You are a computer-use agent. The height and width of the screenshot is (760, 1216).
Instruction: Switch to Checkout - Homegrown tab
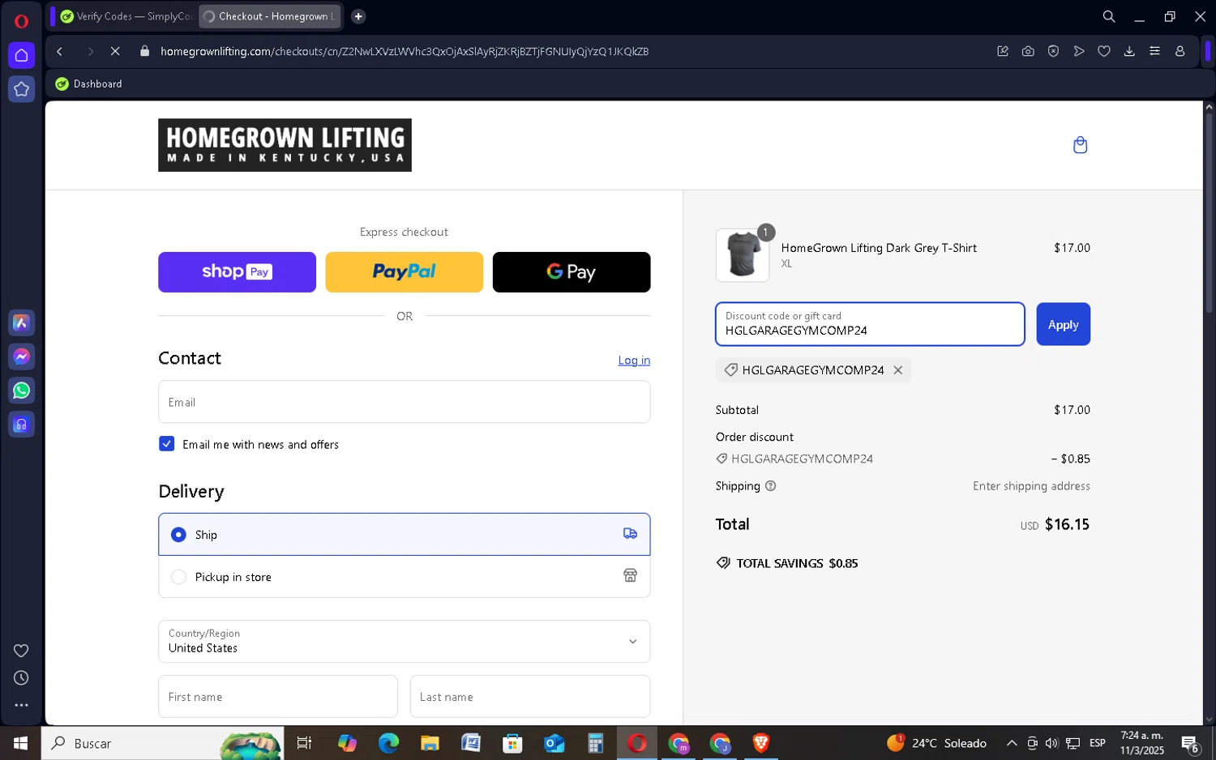270,16
